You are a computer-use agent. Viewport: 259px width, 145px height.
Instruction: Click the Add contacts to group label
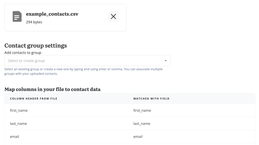[23, 53]
